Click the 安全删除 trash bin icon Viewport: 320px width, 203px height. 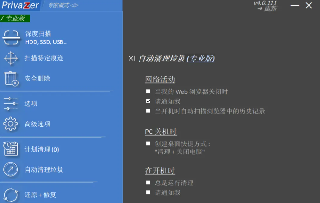point(11,79)
